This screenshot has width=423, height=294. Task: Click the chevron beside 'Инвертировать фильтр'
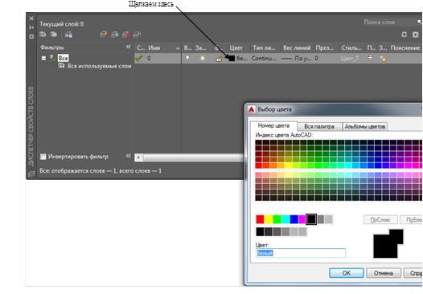(x=129, y=156)
